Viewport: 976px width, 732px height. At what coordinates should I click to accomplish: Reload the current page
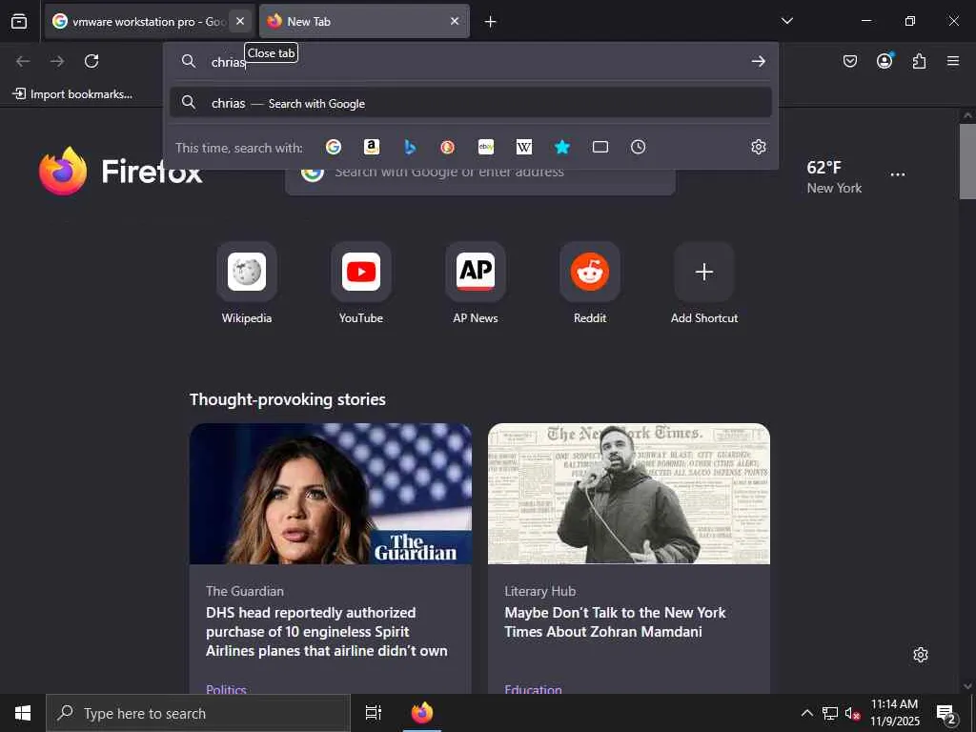pos(91,61)
